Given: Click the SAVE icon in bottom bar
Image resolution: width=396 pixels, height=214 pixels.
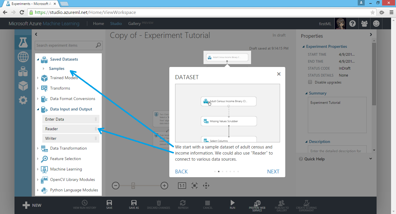Looking at the screenshot, I should pos(109,205).
